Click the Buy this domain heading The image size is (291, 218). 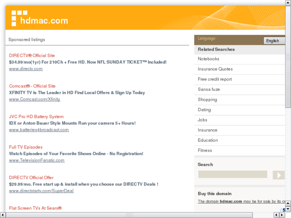pyautogui.click(x=215, y=194)
